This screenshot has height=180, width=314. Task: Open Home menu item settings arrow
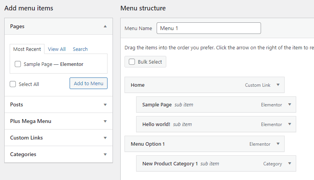[278, 85]
